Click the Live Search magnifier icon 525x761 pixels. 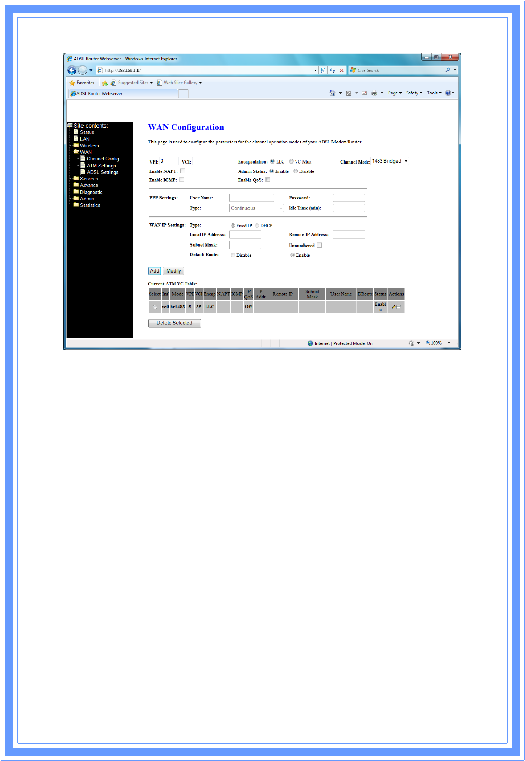tap(448, 70)
